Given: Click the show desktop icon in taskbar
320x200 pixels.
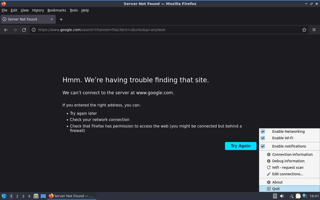Looking at the screenshot, I should (x=43, y=196).
